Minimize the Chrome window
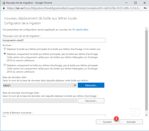 [126, 3]
